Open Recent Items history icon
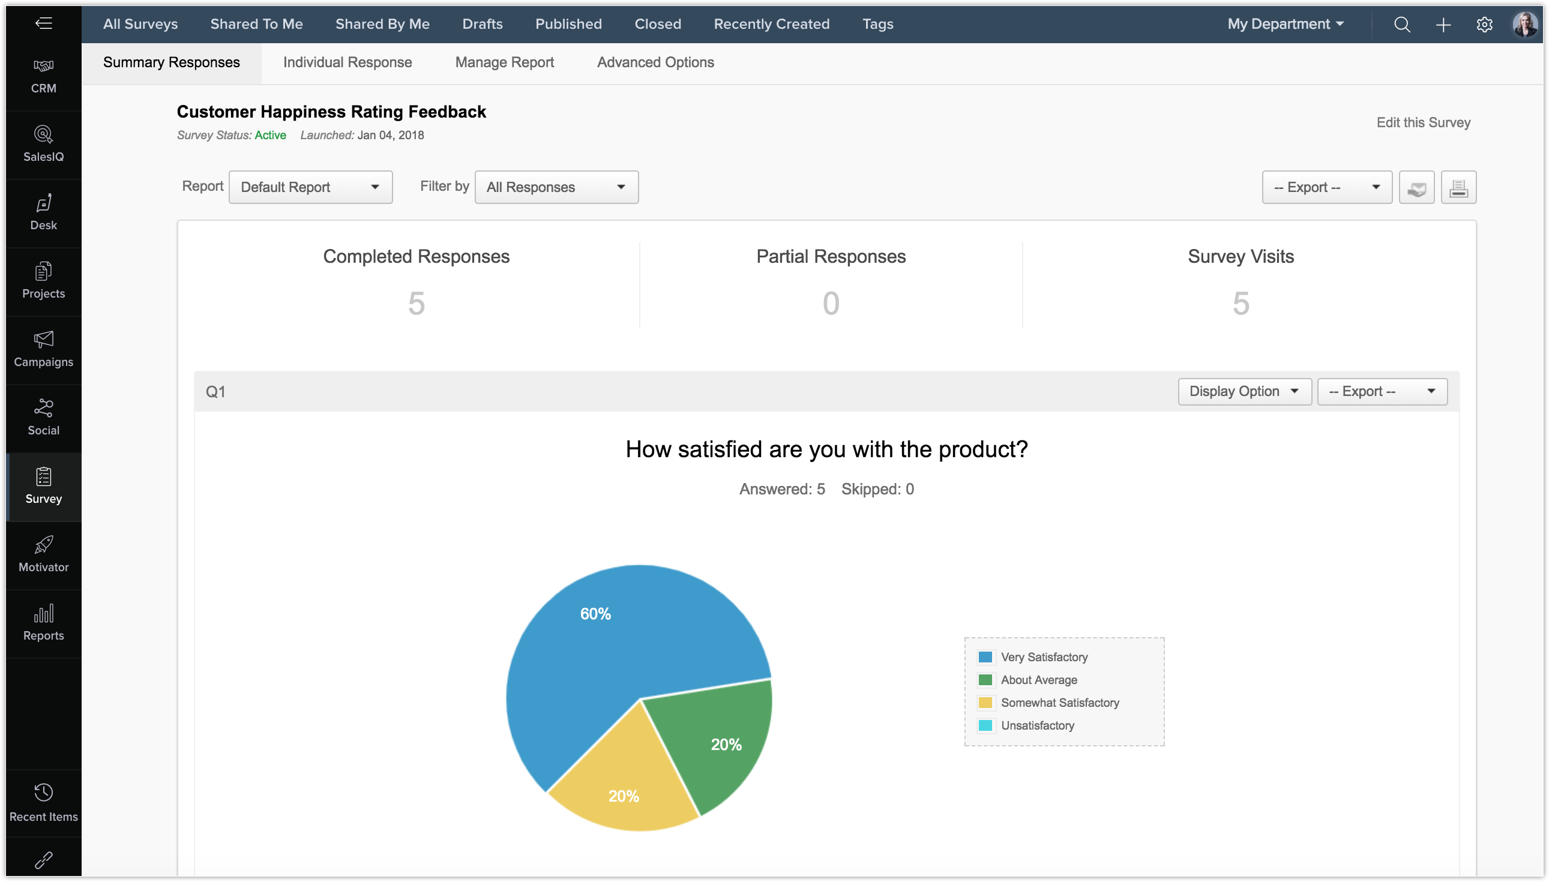 click(43, 793)
